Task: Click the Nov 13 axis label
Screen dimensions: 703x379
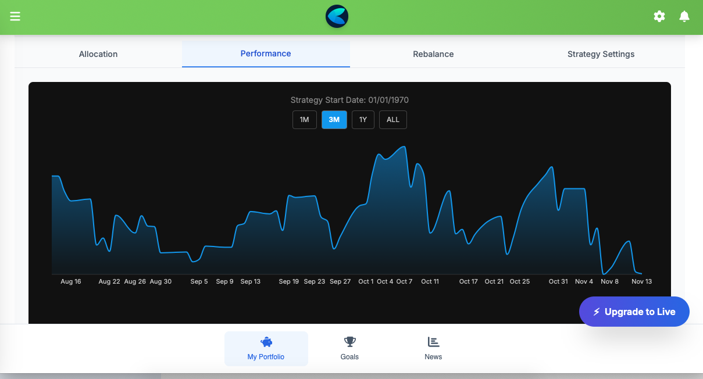Action: 641,281
